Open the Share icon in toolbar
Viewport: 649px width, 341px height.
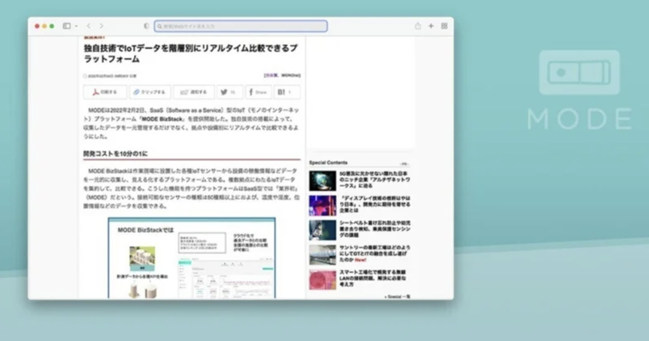(418, 26)
